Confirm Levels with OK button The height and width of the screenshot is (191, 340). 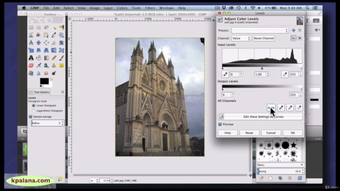(293, 133)
